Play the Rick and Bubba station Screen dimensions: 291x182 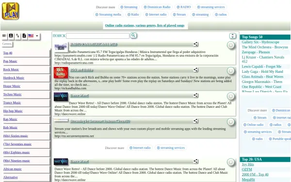click(x=231, y=71)
